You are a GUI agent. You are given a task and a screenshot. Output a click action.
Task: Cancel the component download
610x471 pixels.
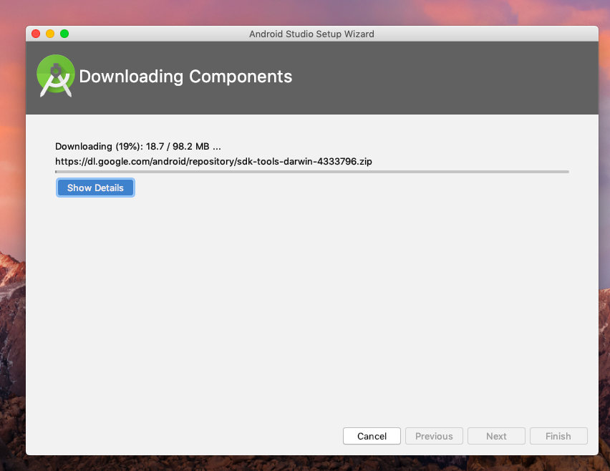(x=372, y=436)
